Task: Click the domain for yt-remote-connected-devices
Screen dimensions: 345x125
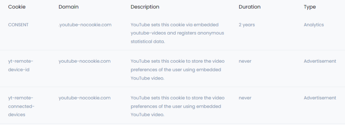Action: [x=85, y=98]
